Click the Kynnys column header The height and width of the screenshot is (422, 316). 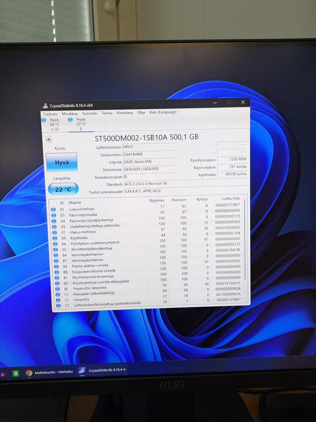[202, 199]
